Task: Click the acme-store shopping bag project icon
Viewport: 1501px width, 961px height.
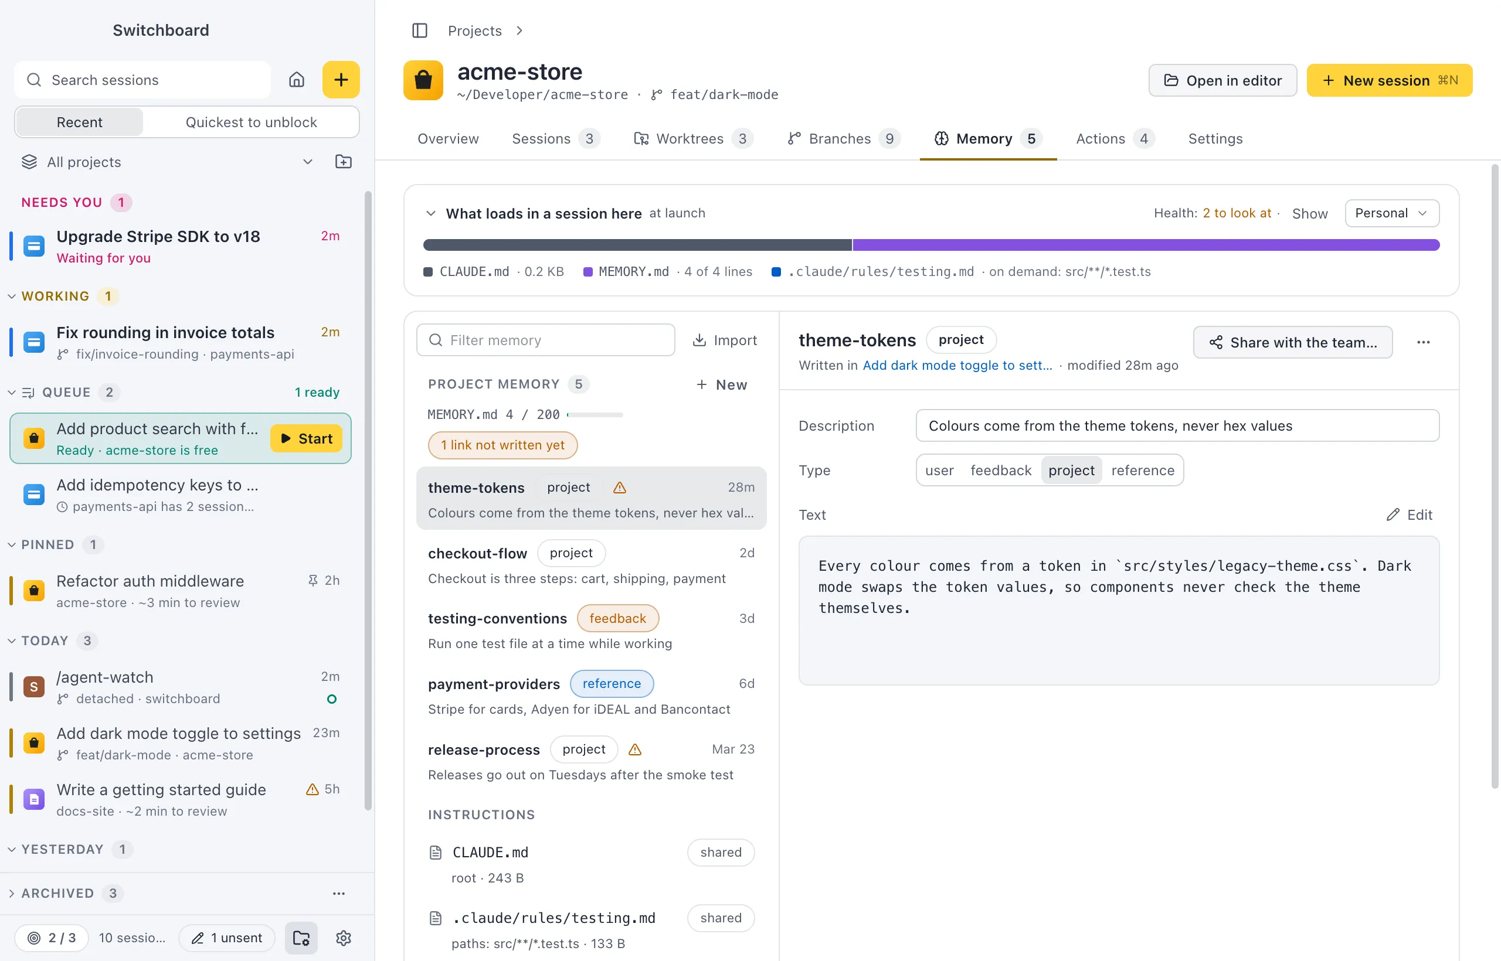Action: [423, 80]
